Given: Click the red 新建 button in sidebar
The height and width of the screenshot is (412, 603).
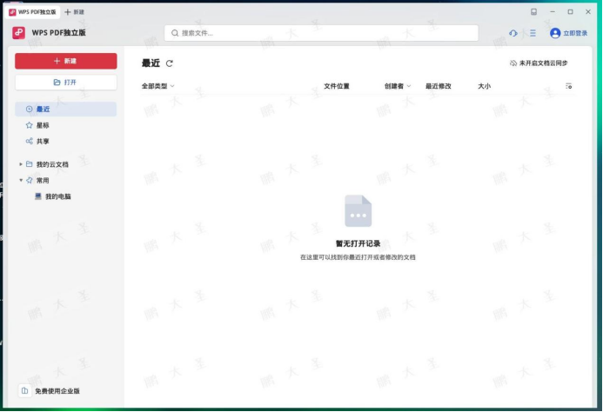Looking at the screenshot, I should pyautogui.click(x=66, y=61).
